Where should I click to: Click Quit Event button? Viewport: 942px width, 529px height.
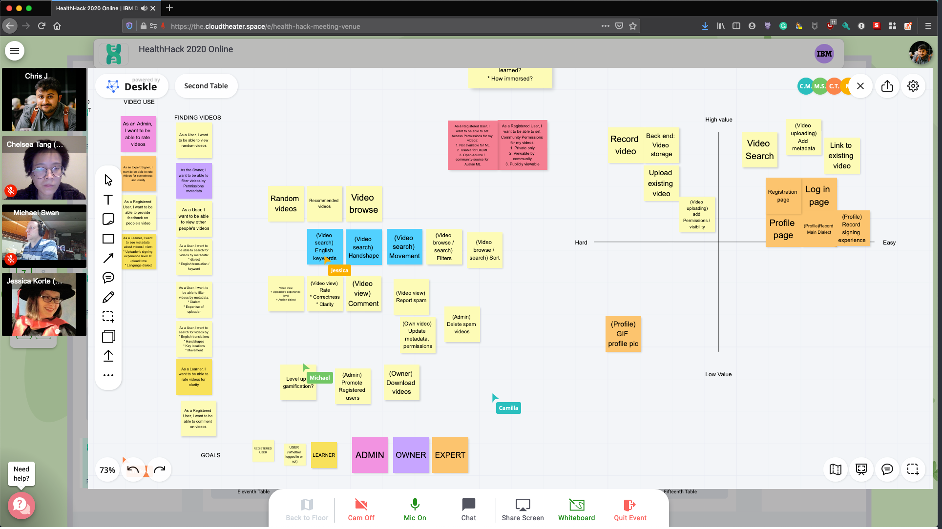point(630,509)
